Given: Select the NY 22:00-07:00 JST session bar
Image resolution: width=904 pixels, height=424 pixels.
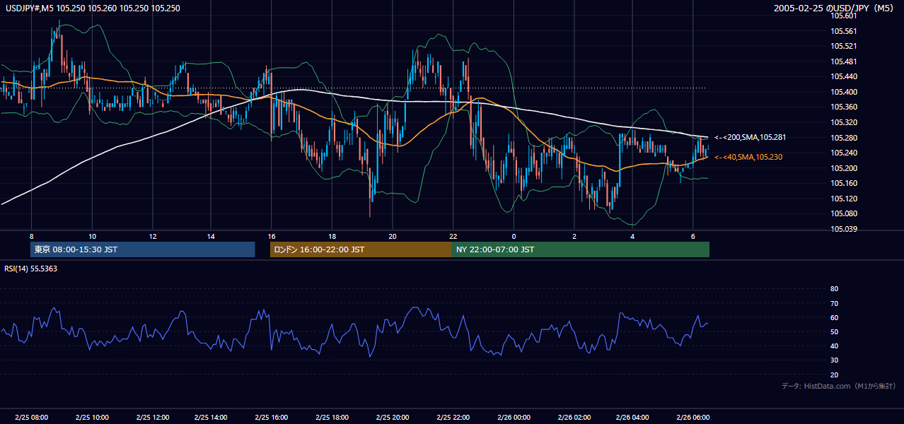Looking at the screenshot, I should [x=581, y=249].
